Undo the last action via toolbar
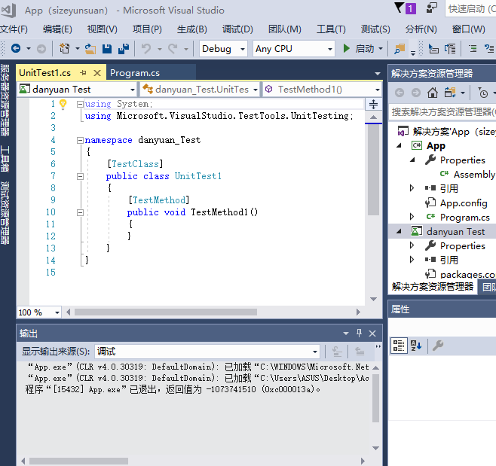Screen dimensions: 496x466 point(145,49)
